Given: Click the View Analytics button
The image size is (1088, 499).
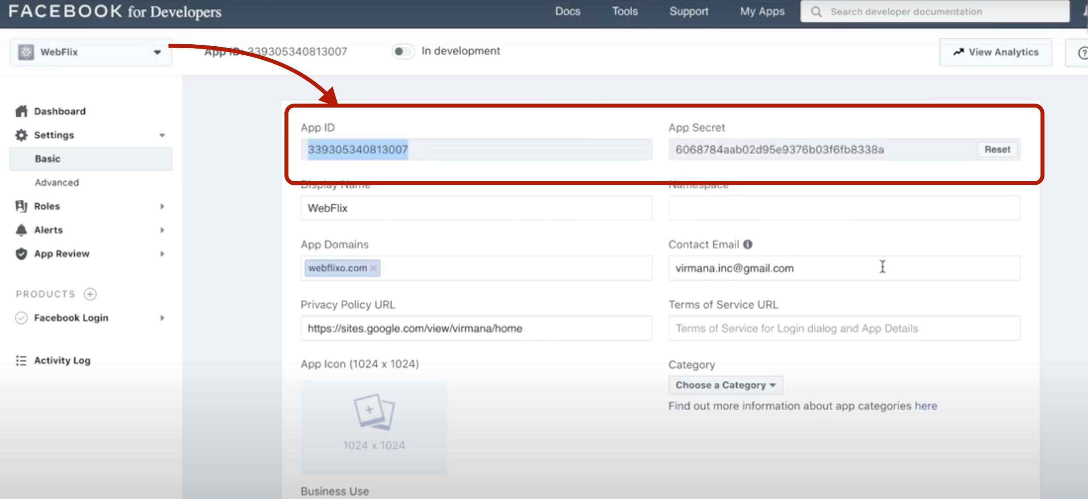Looking at the screenshot, I should (x=995, y=52).
